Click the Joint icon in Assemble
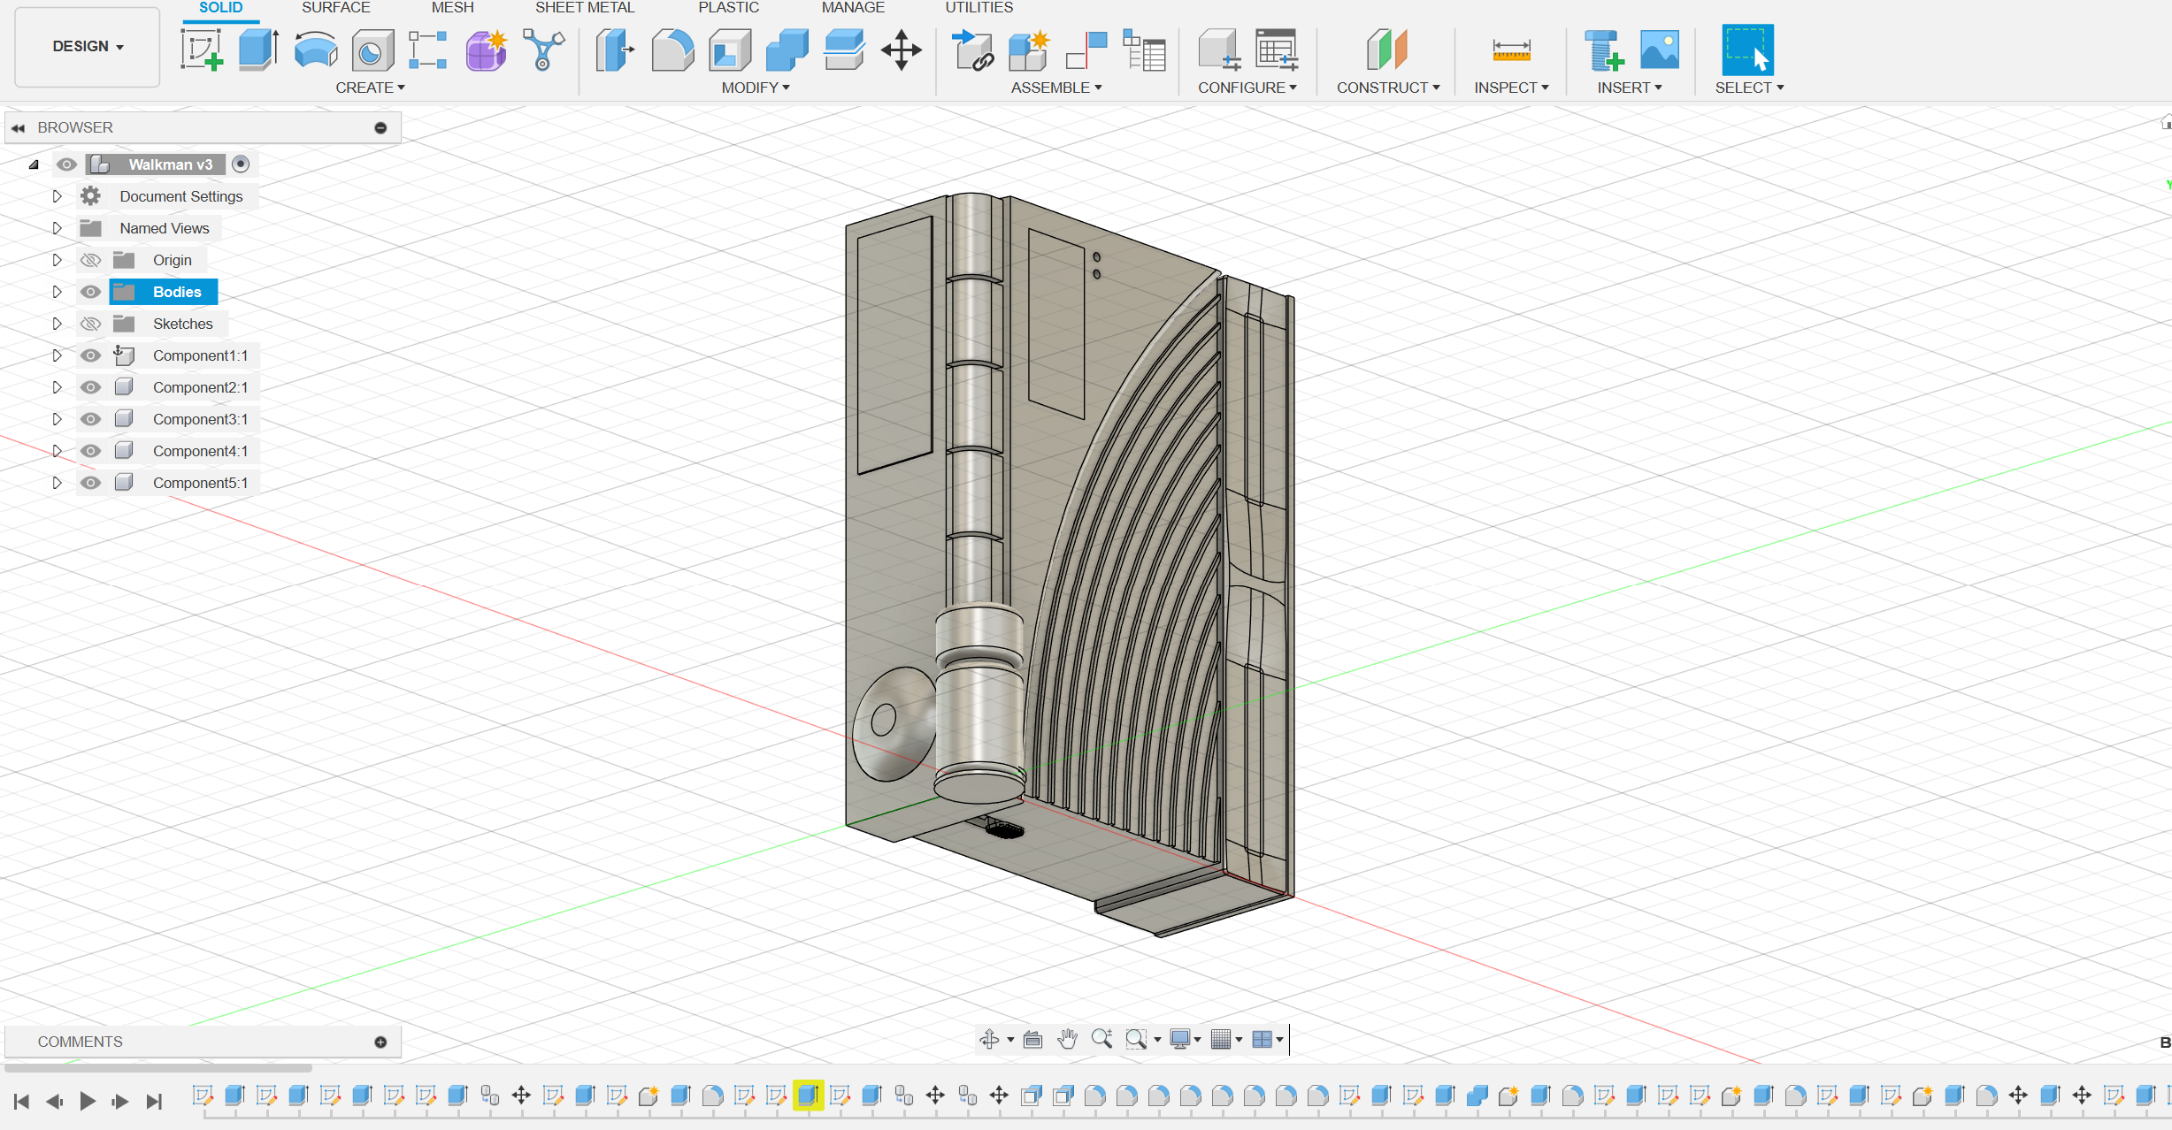This screenshot has width=2172, height=1130. tap(1086, 50)
